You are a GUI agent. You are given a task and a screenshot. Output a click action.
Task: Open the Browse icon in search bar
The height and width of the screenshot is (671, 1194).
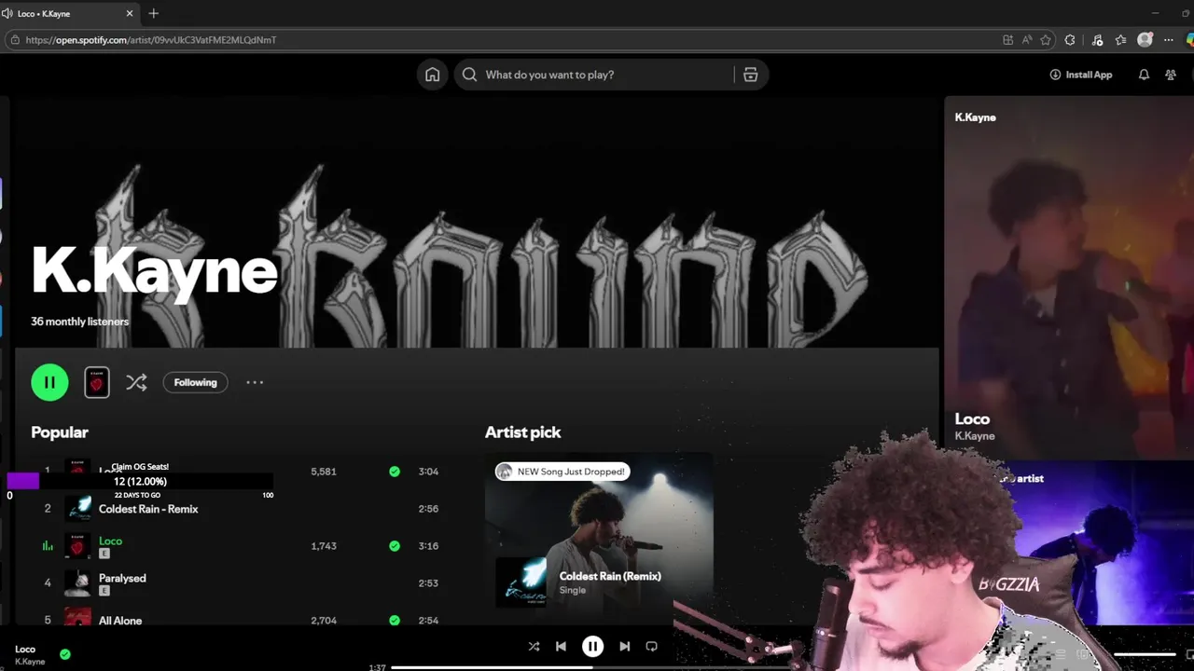pyautogui.click(x=750, y=75)
